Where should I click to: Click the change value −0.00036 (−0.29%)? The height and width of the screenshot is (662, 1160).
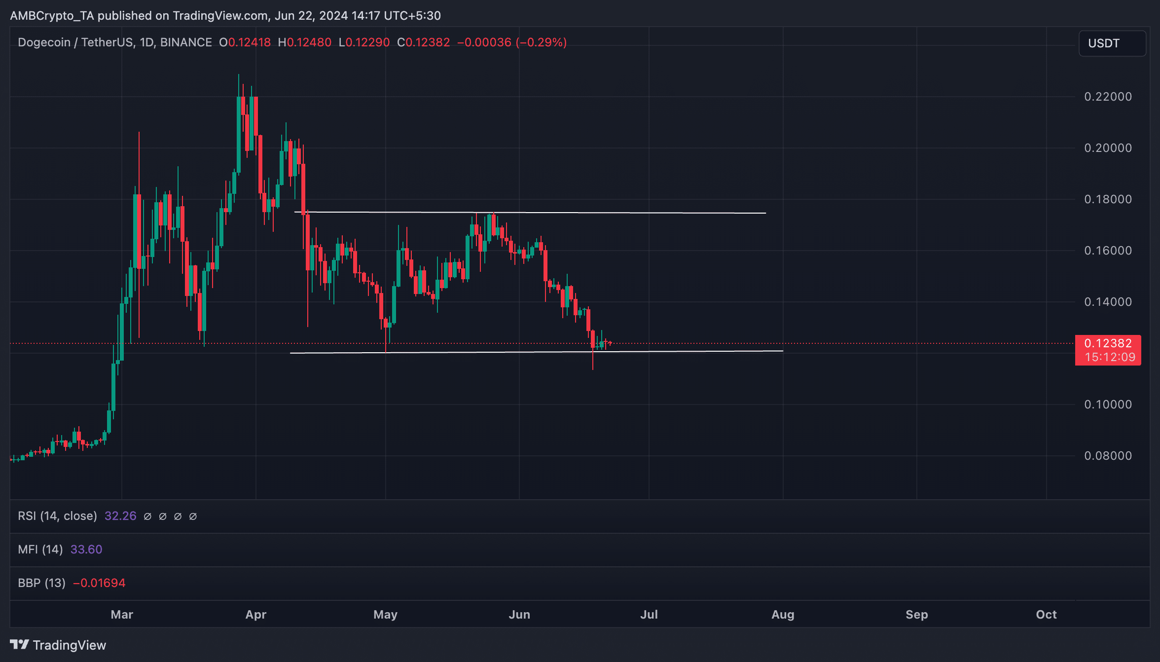pos(512,42)
